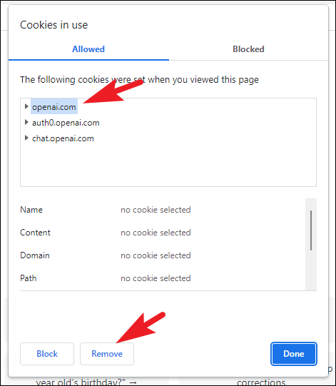Click the cookies description sentence
The height and width of the screenshot is (386, 336).
tap(139, 80)
